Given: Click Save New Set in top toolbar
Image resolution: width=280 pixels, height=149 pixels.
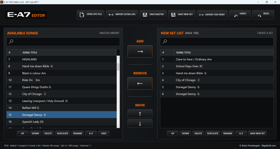Looking at the screenshot, I should [x=182, y=15].
